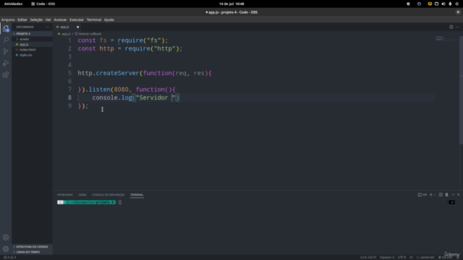Collapse the PROJETO 4 folder section

[32, 34]
